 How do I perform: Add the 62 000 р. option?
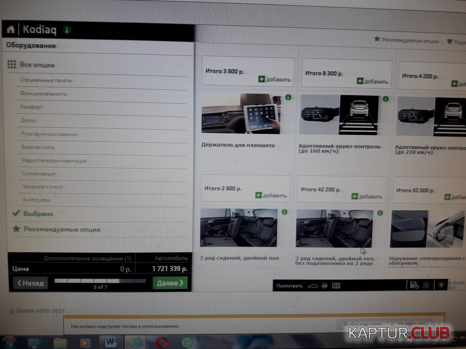[455, 197]
